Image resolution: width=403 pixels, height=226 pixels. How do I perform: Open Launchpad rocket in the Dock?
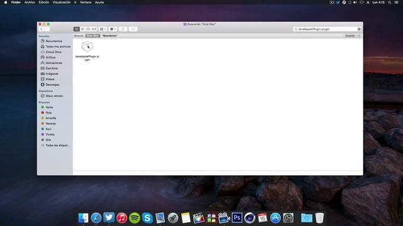[x=173, y=218]
